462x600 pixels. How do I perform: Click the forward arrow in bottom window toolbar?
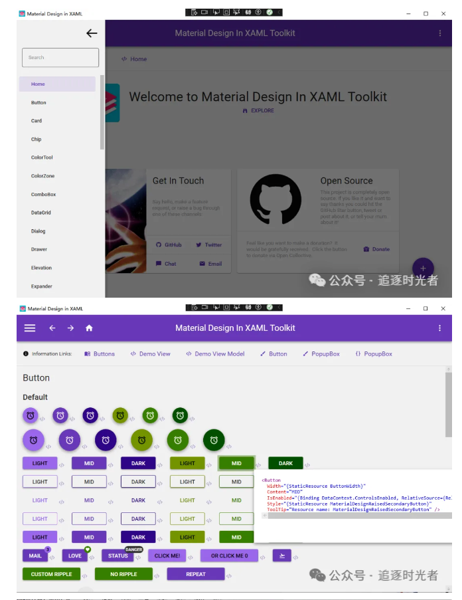coord(71,328)
